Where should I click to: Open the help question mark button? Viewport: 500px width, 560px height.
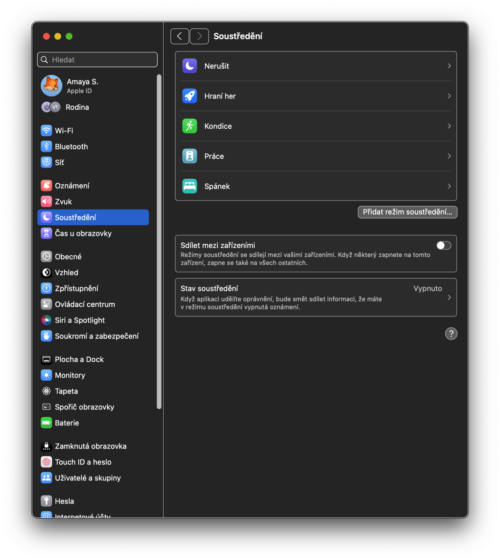pos(451,334)
